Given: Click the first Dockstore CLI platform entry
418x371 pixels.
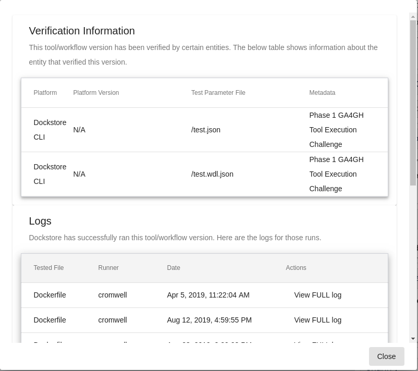Looking at the screenshot, I should [x=50, y=130].
